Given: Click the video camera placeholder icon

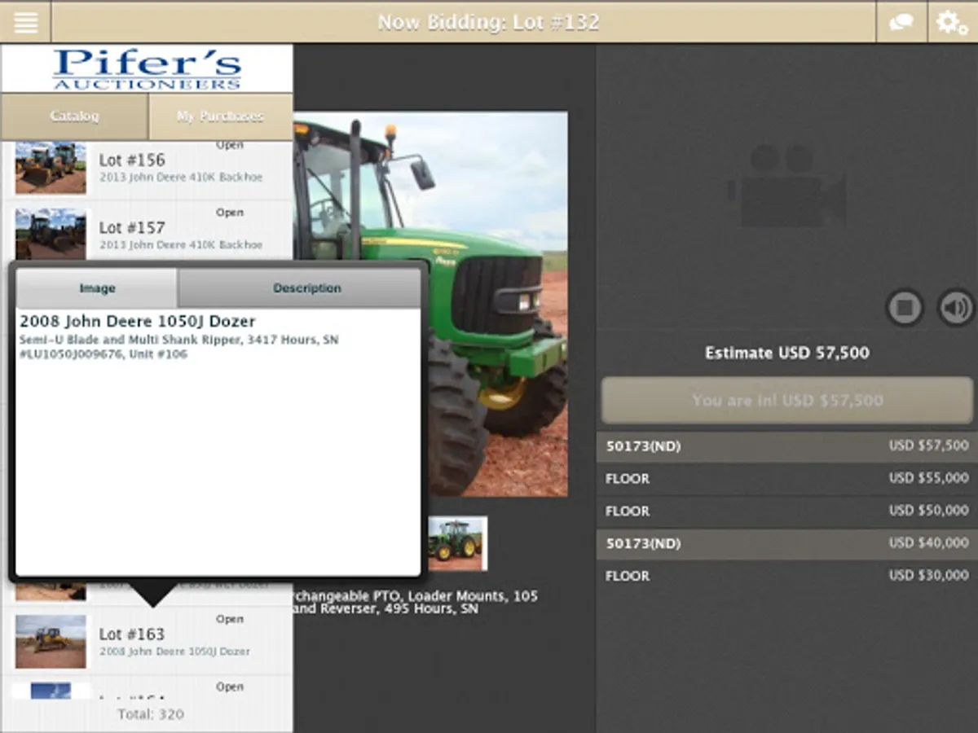Looking at the screenshot, I should pyautogui.click(x=786, y=186).
